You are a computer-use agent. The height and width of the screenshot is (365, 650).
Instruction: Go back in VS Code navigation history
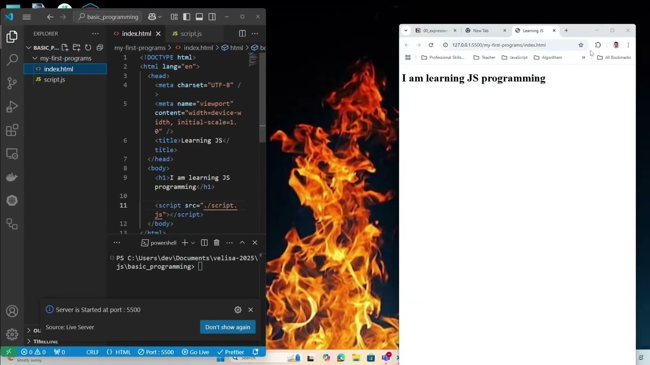point(50,17)
